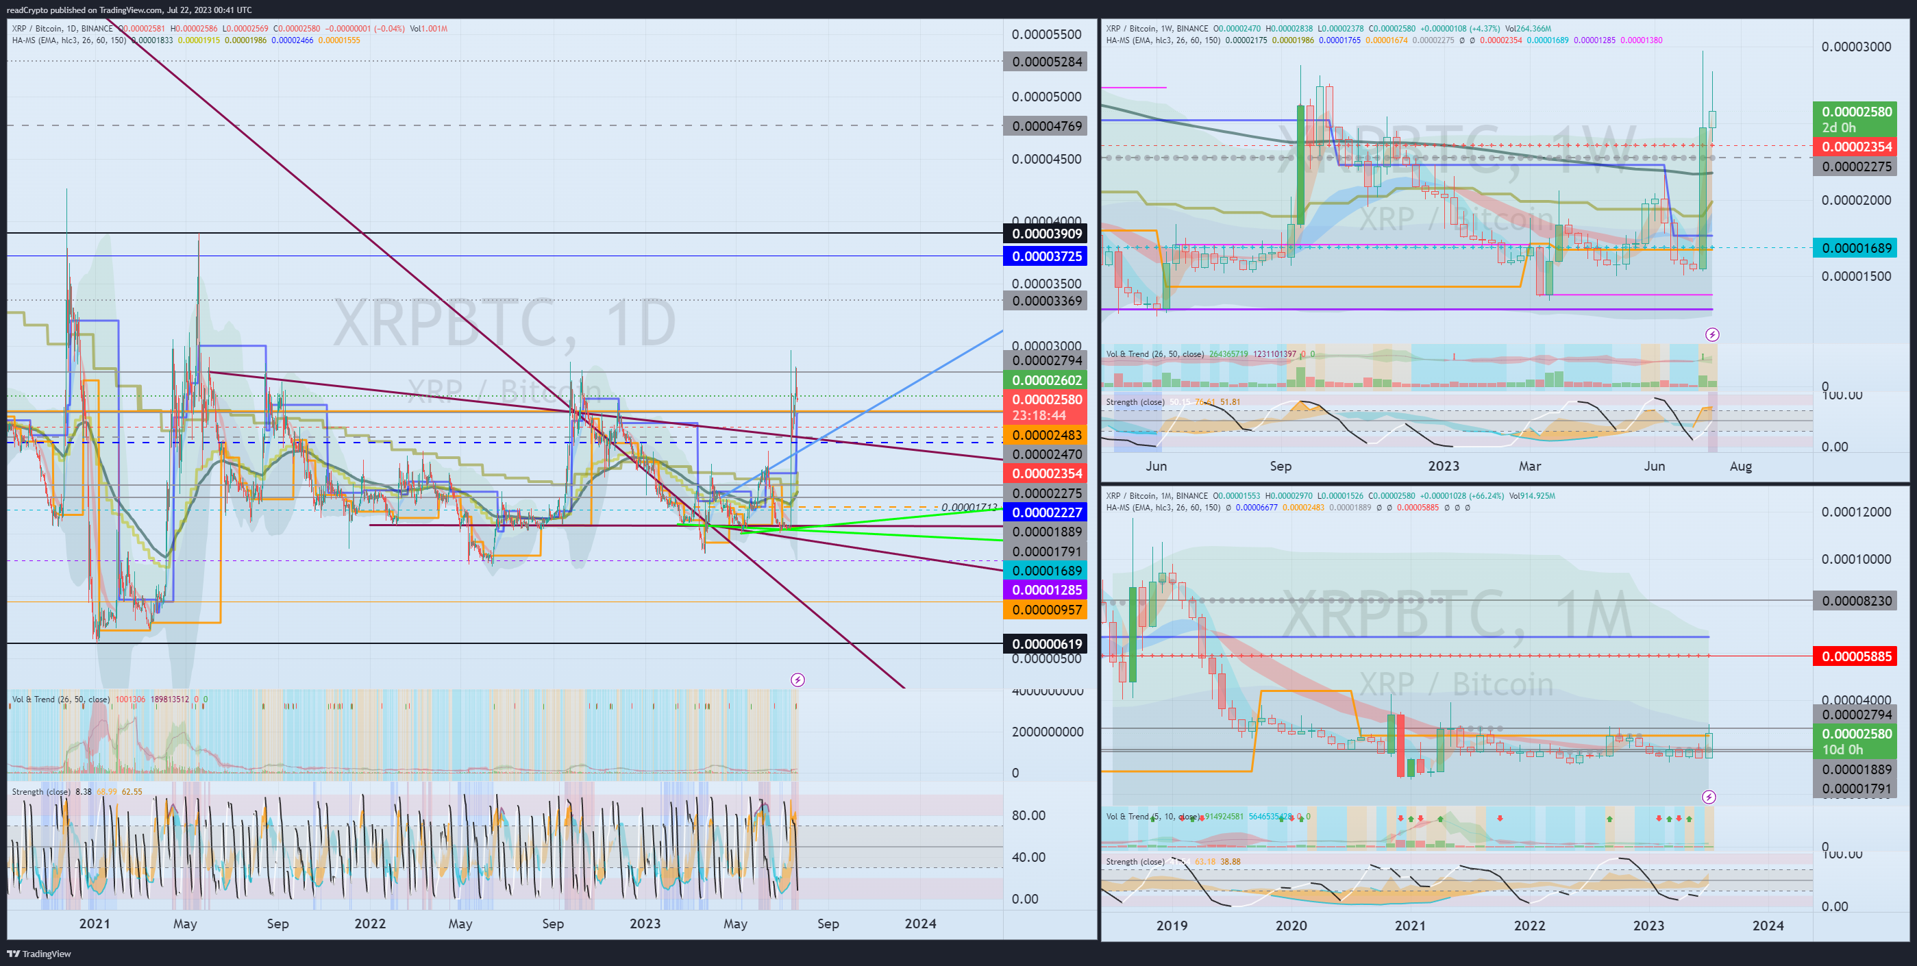
Task: Click the readCrypto published on TradingView.com header
Action: (x=129, y=10)
